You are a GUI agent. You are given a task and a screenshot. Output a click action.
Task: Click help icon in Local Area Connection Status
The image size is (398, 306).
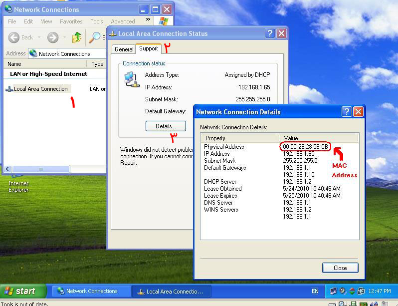point(270,33)
